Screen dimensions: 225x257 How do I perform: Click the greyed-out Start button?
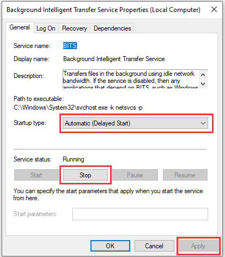pyautogui.click(x=37, y=175)
